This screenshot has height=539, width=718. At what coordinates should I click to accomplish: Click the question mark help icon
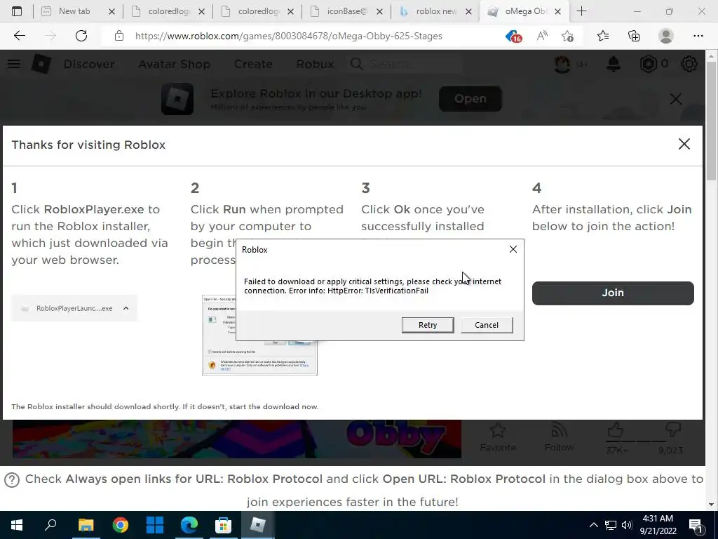coord(12,480)
